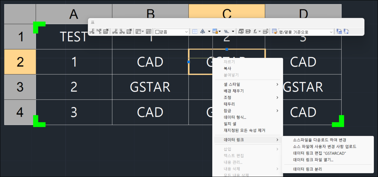
Task: Expand the data format dropdown arrow
Action: (x=233, y=32)
